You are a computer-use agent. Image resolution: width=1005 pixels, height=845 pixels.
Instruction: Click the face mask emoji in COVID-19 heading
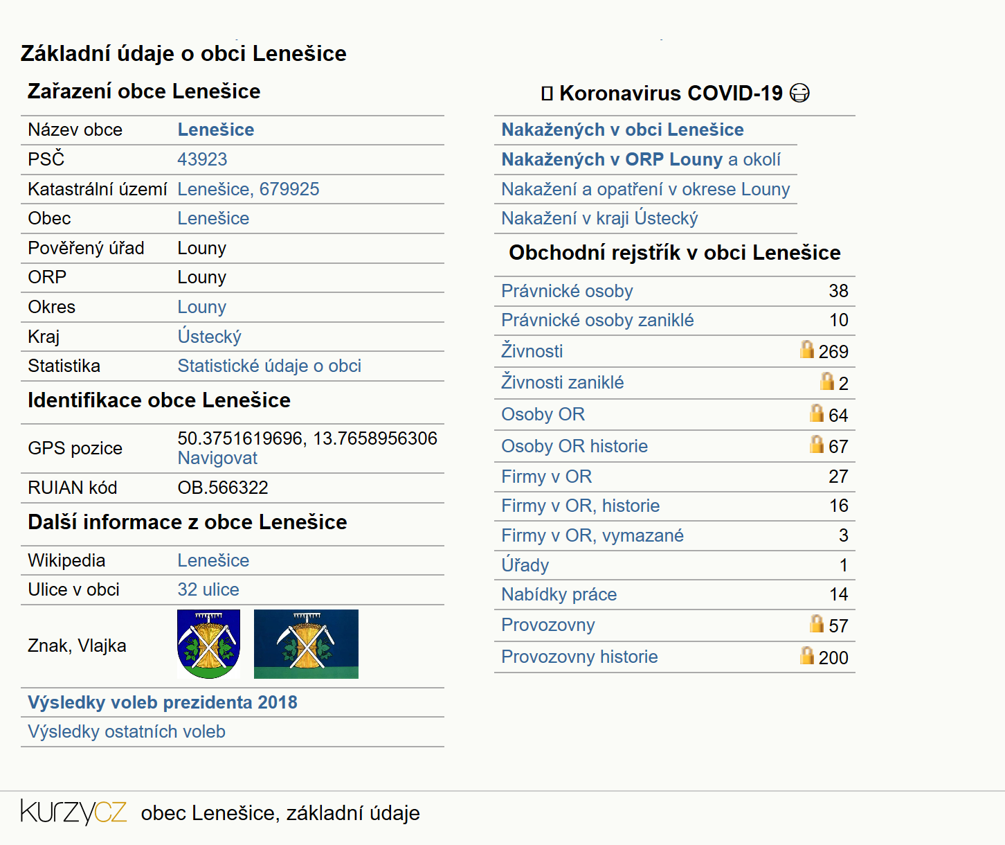click(x=800, y=93)
